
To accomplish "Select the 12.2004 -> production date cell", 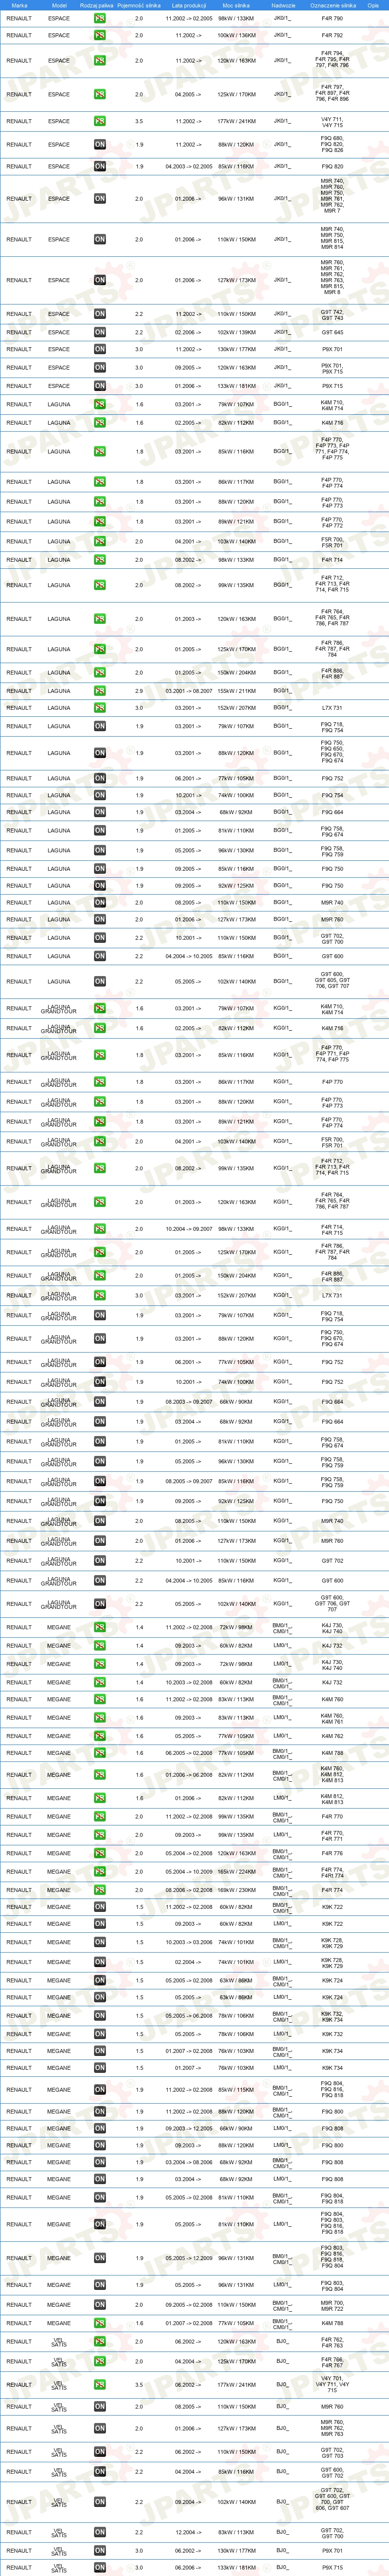I will pyautogui.click(x=189, y=2533).
